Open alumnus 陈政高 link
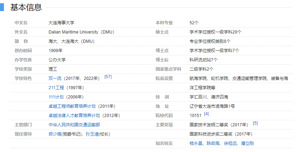The height and width of the screenshot is (152, 297). (x=213, y=143)
